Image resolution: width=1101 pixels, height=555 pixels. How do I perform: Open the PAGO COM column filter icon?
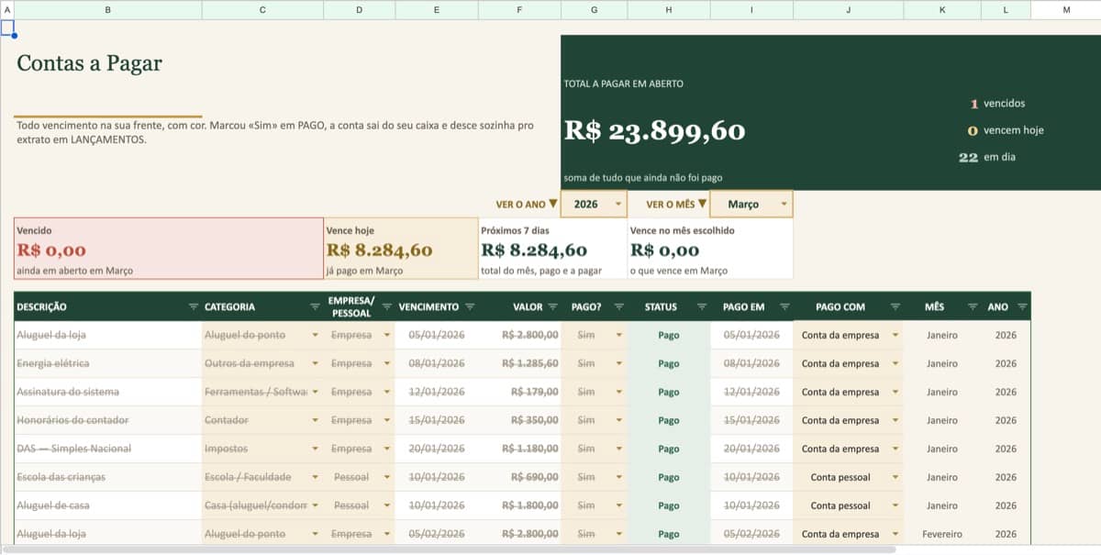[x=895, y=306]
